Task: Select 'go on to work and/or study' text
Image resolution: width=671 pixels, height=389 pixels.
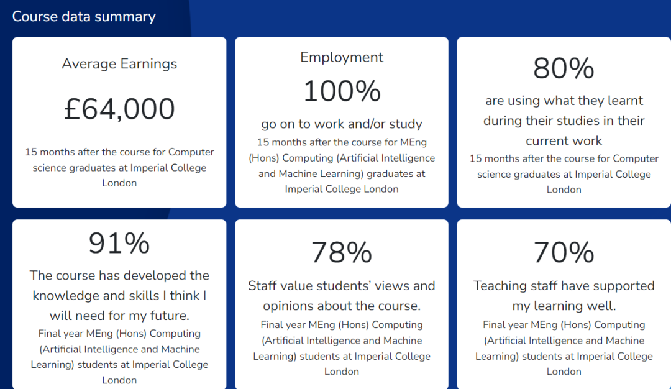Action: tap(342, 124)
